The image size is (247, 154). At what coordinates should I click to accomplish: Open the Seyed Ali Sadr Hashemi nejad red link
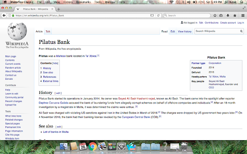click(x=137, y=99)
